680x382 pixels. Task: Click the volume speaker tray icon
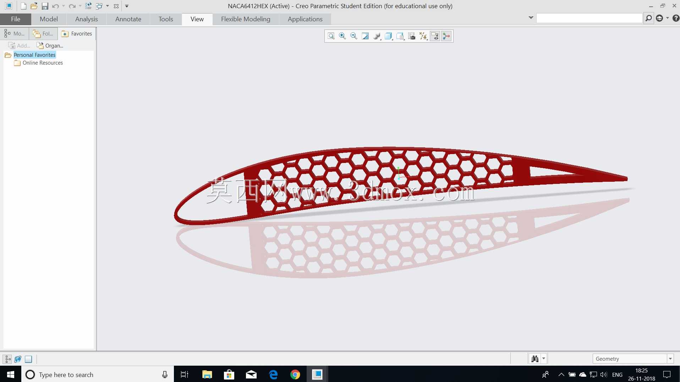point(603,374)
